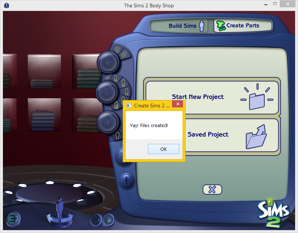This screenshot has height=233, width=298.
Task: Click the X cancel button in panel
Action: (x=212, y=190)
